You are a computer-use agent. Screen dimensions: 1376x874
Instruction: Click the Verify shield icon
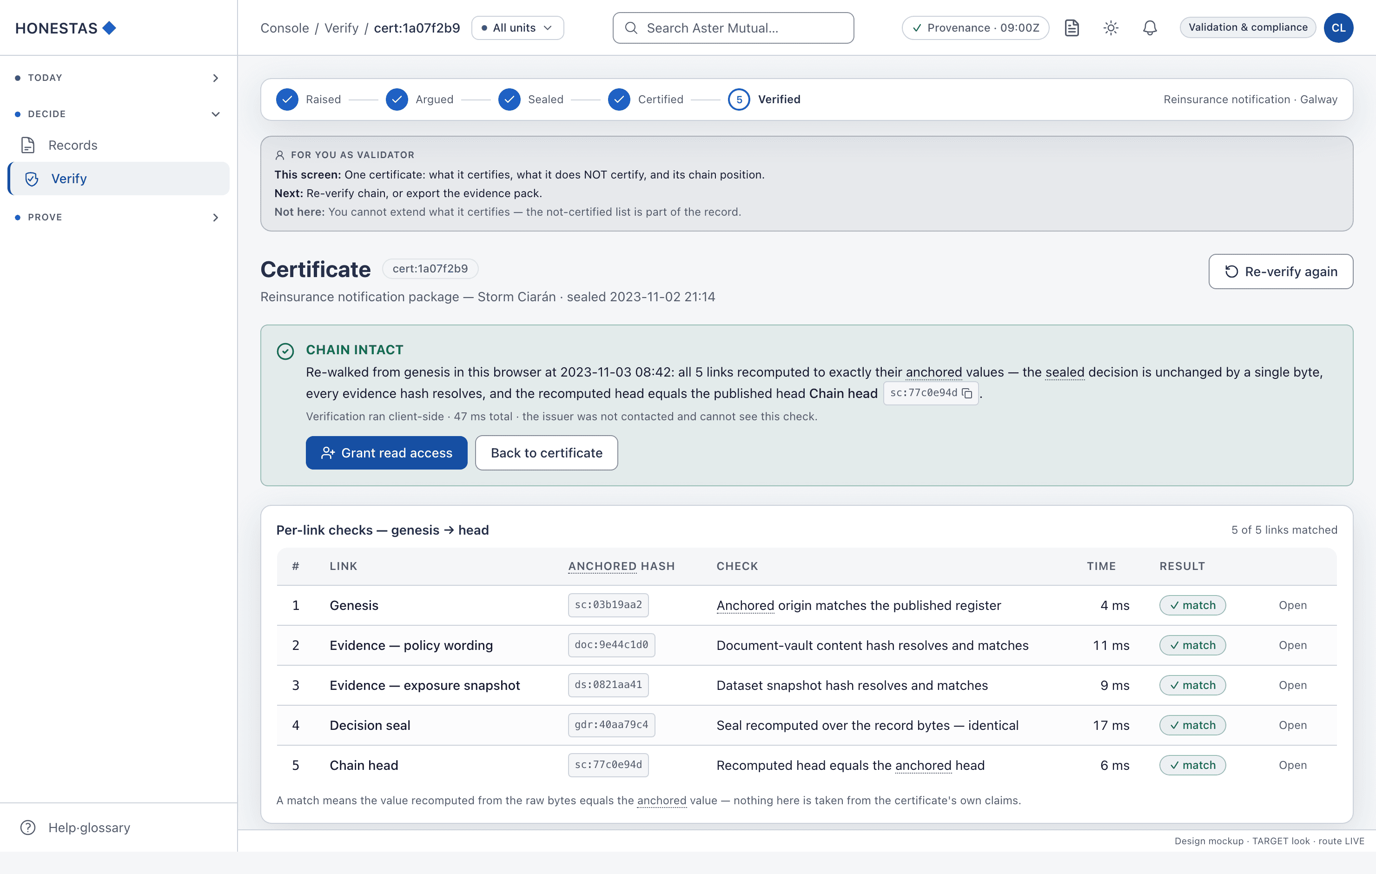pyautogui.click(x=32, y=179)
